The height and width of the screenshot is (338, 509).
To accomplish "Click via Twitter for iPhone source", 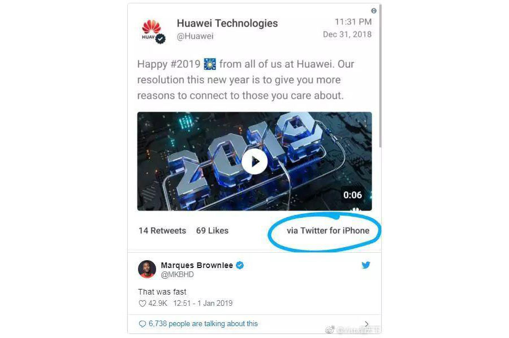I will click(328, 231).
